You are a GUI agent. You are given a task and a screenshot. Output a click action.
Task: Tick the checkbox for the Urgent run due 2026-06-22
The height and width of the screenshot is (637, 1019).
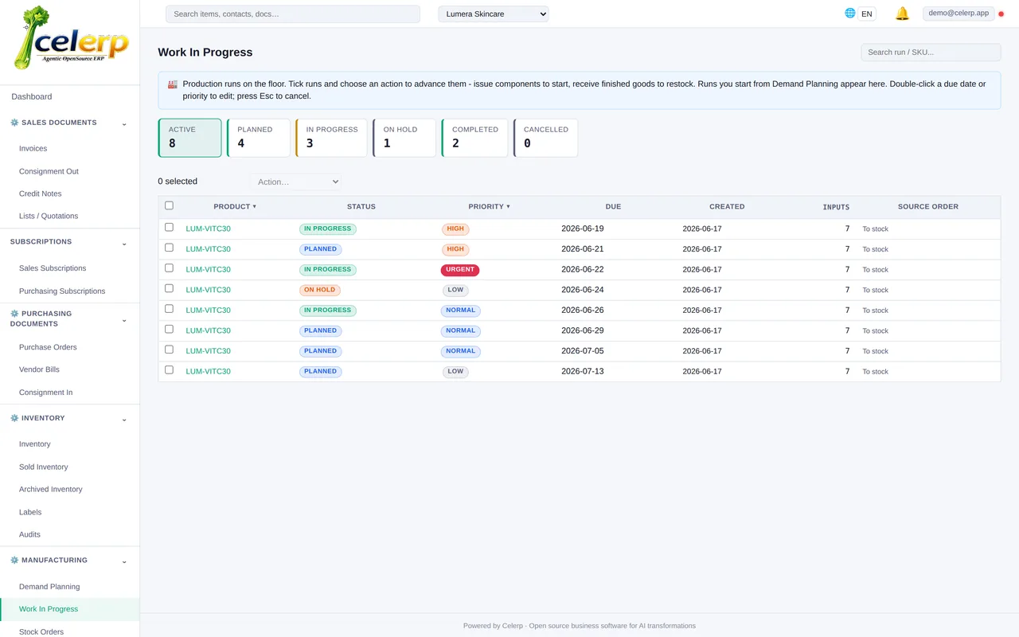click(x=169, y=268)
